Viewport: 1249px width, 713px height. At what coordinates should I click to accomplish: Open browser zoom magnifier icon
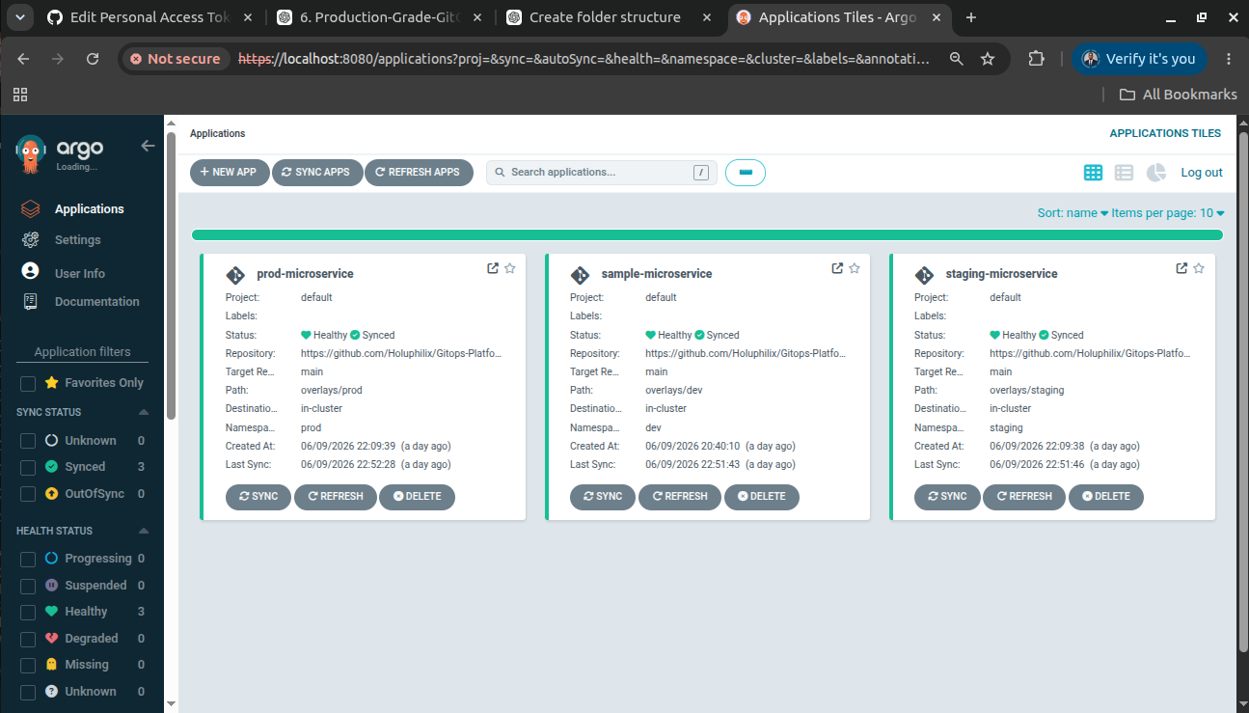click(x=956, y=59)
